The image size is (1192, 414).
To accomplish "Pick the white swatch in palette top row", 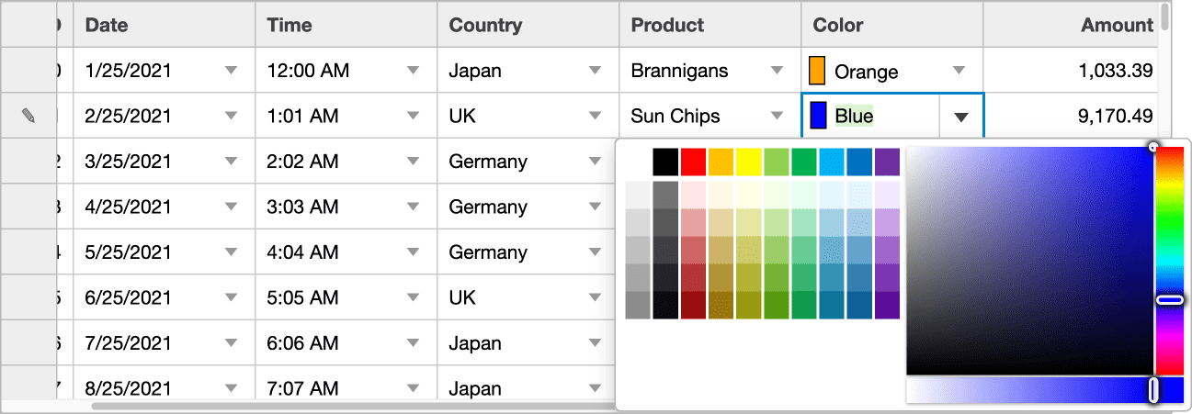I will (x=638, y=162).
